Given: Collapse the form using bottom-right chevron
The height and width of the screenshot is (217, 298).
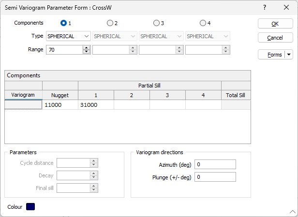Looking at the screenshot, I should [x=292, y=212].
